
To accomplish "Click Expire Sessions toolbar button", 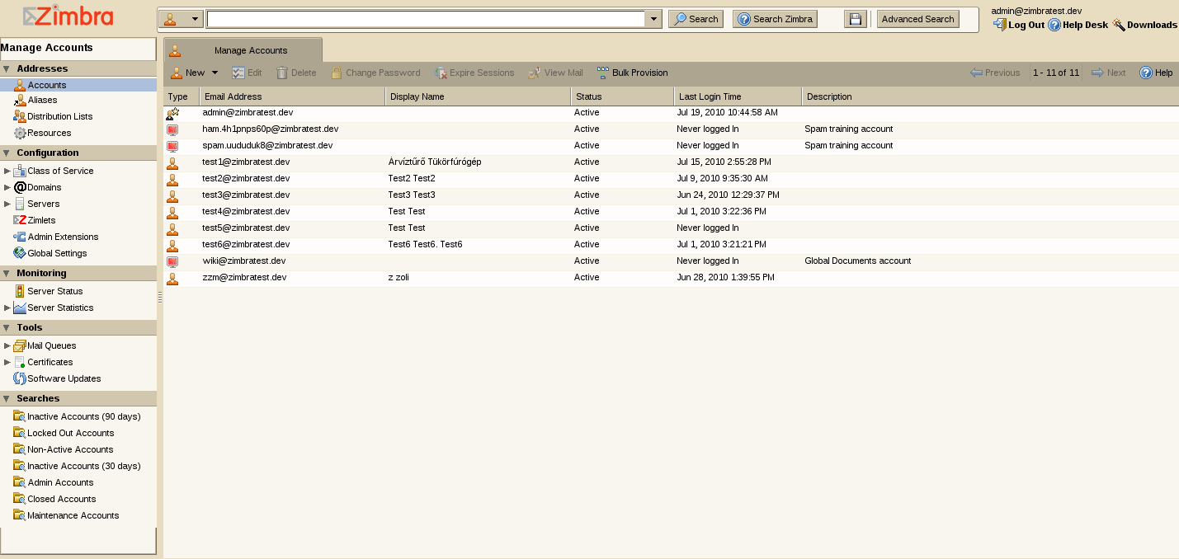I will click(474, 73).
